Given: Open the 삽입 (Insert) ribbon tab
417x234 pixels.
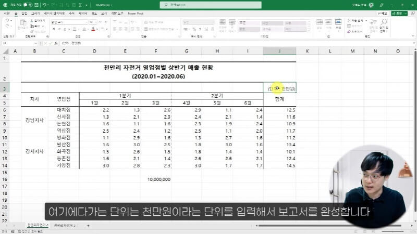Looking at the screenshot, I should 24,14.
